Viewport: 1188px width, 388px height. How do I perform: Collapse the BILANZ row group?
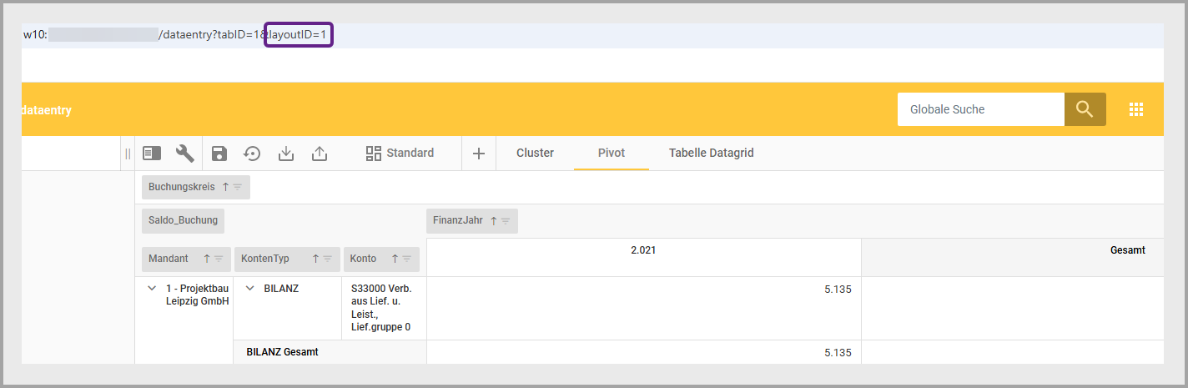(249, 289)
